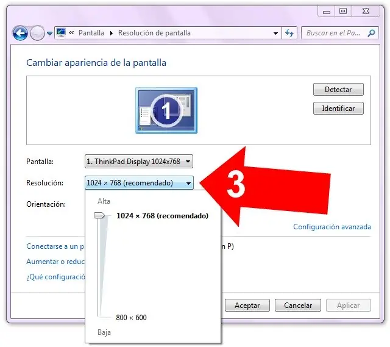Click the resolution slider handle
Viewport: 390px width, 347px height.
(x=99, y=215)
